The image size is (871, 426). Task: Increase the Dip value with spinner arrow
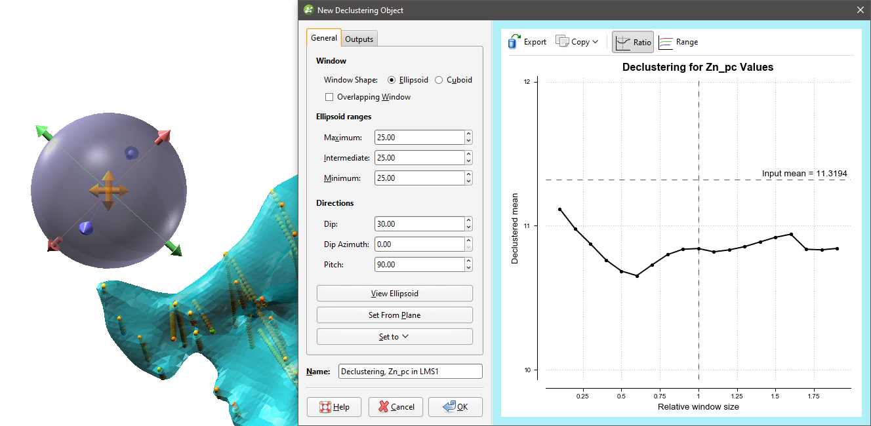tap(468, 220)
